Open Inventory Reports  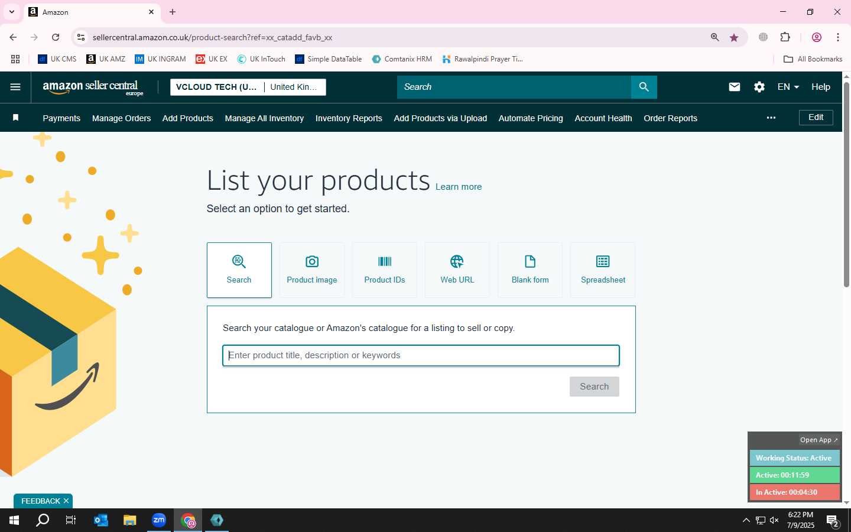click(x=349, y=118)
